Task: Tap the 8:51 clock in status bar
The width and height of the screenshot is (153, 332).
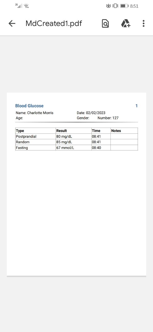Action: pyautogui.click(x=134, y=6)
